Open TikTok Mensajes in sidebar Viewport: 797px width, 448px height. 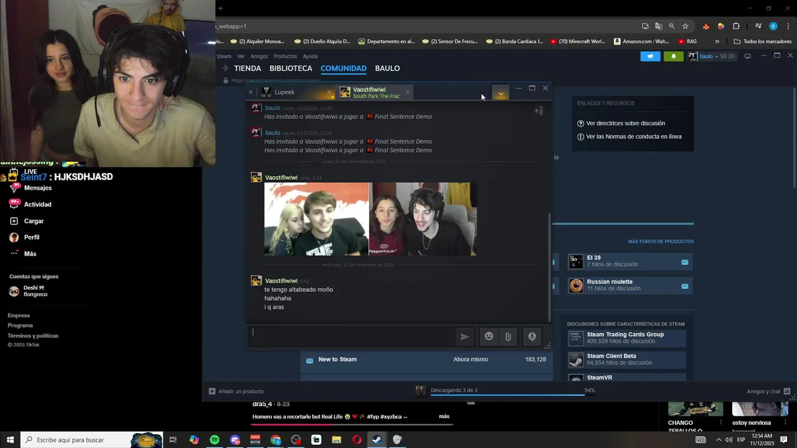pos(31,188)
